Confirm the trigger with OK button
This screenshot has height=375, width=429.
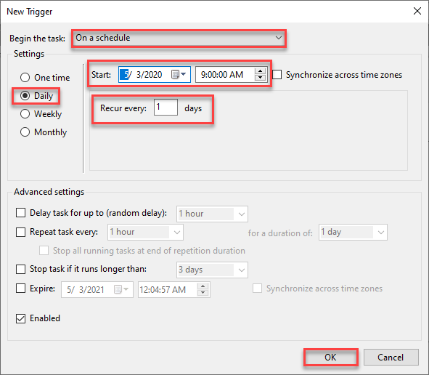[x=330, y=358]
